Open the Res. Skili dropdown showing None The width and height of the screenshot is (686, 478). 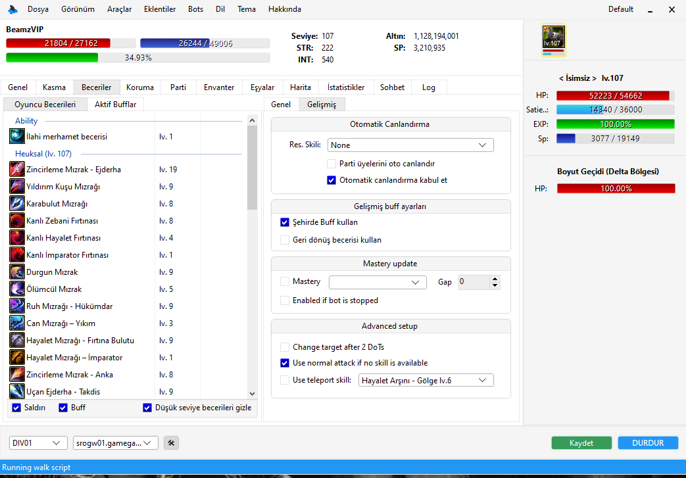pos(410,145)
